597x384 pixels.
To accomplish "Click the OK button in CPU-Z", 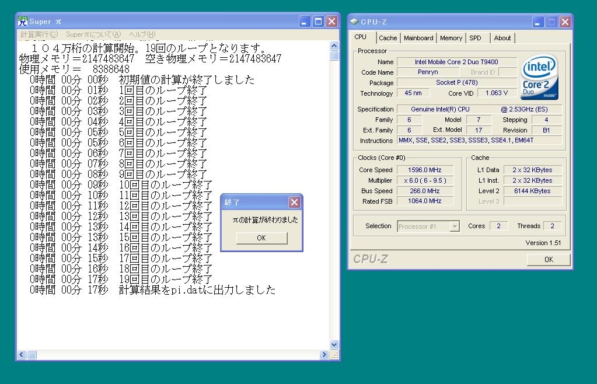I will (x=548, y=259).
